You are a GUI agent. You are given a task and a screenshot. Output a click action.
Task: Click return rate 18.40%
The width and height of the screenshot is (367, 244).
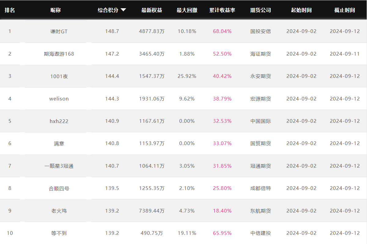(x=222, y=211)
